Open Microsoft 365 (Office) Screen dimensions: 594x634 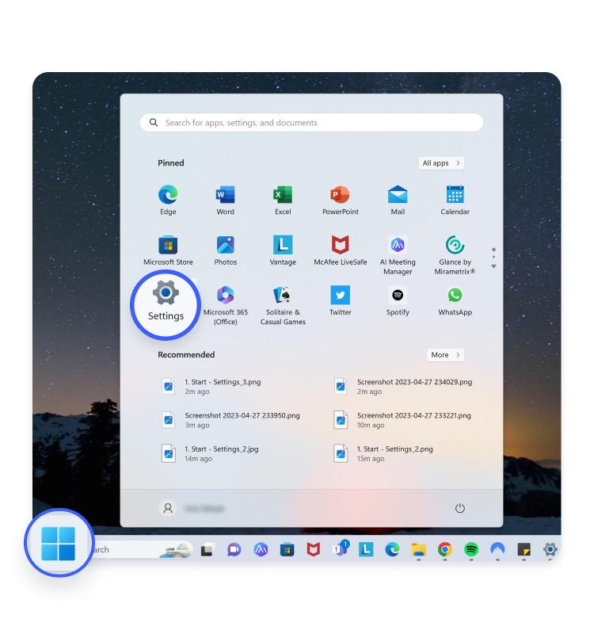pos(226,305)
